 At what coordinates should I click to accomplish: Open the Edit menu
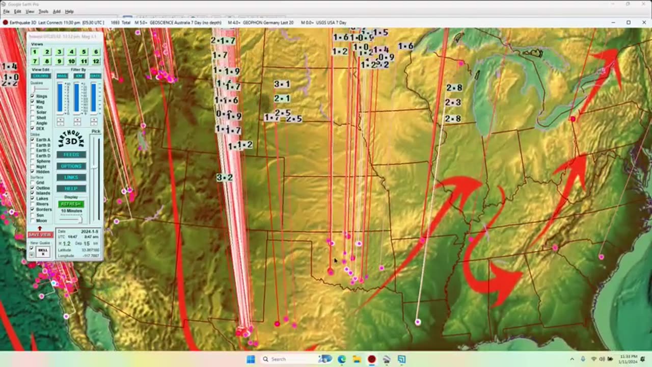[18, 11]
